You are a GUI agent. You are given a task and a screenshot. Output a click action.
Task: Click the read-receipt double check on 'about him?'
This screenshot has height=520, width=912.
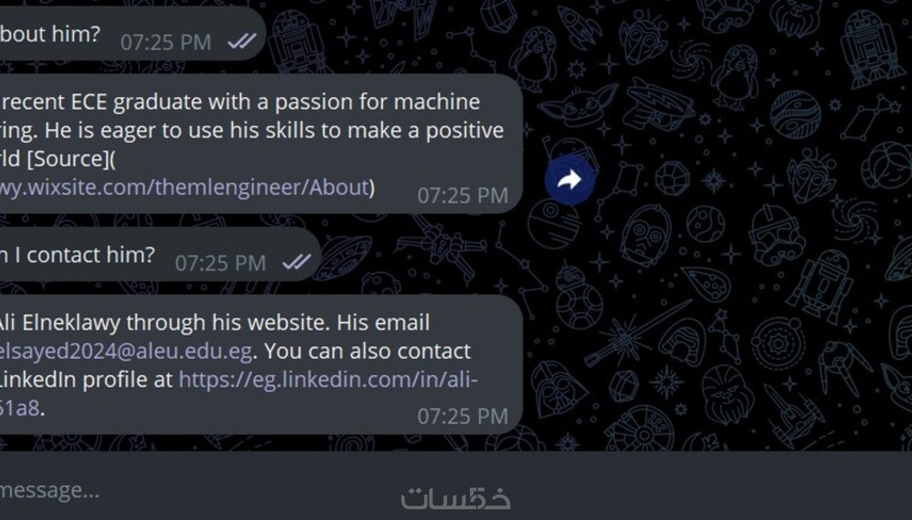coord(241,41)
